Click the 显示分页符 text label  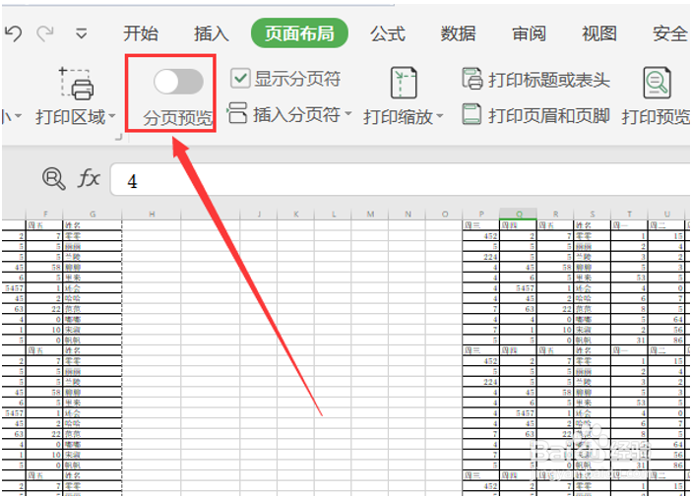[297, 79]
